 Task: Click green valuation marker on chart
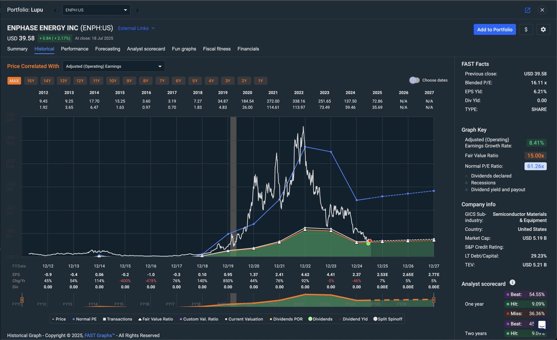[x=368, y=243]
